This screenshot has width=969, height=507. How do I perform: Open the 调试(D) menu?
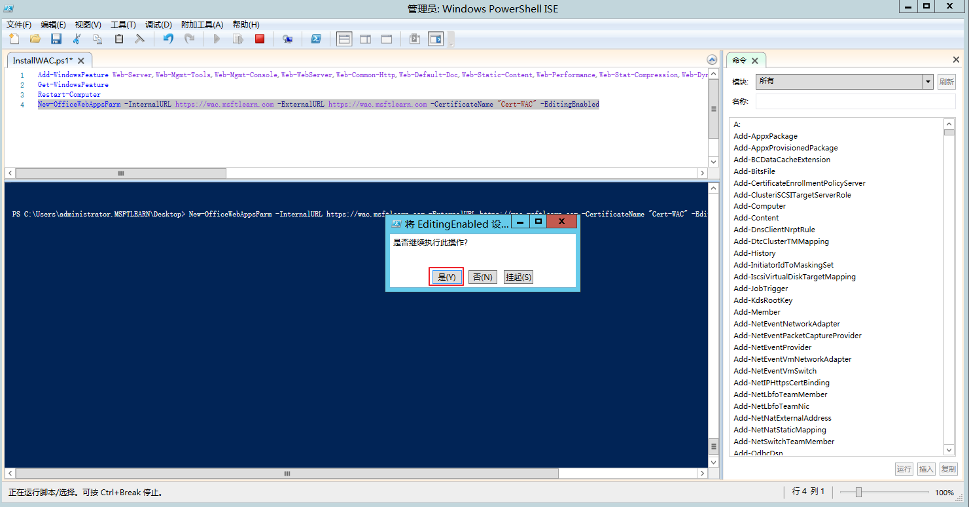pos(158,24)
